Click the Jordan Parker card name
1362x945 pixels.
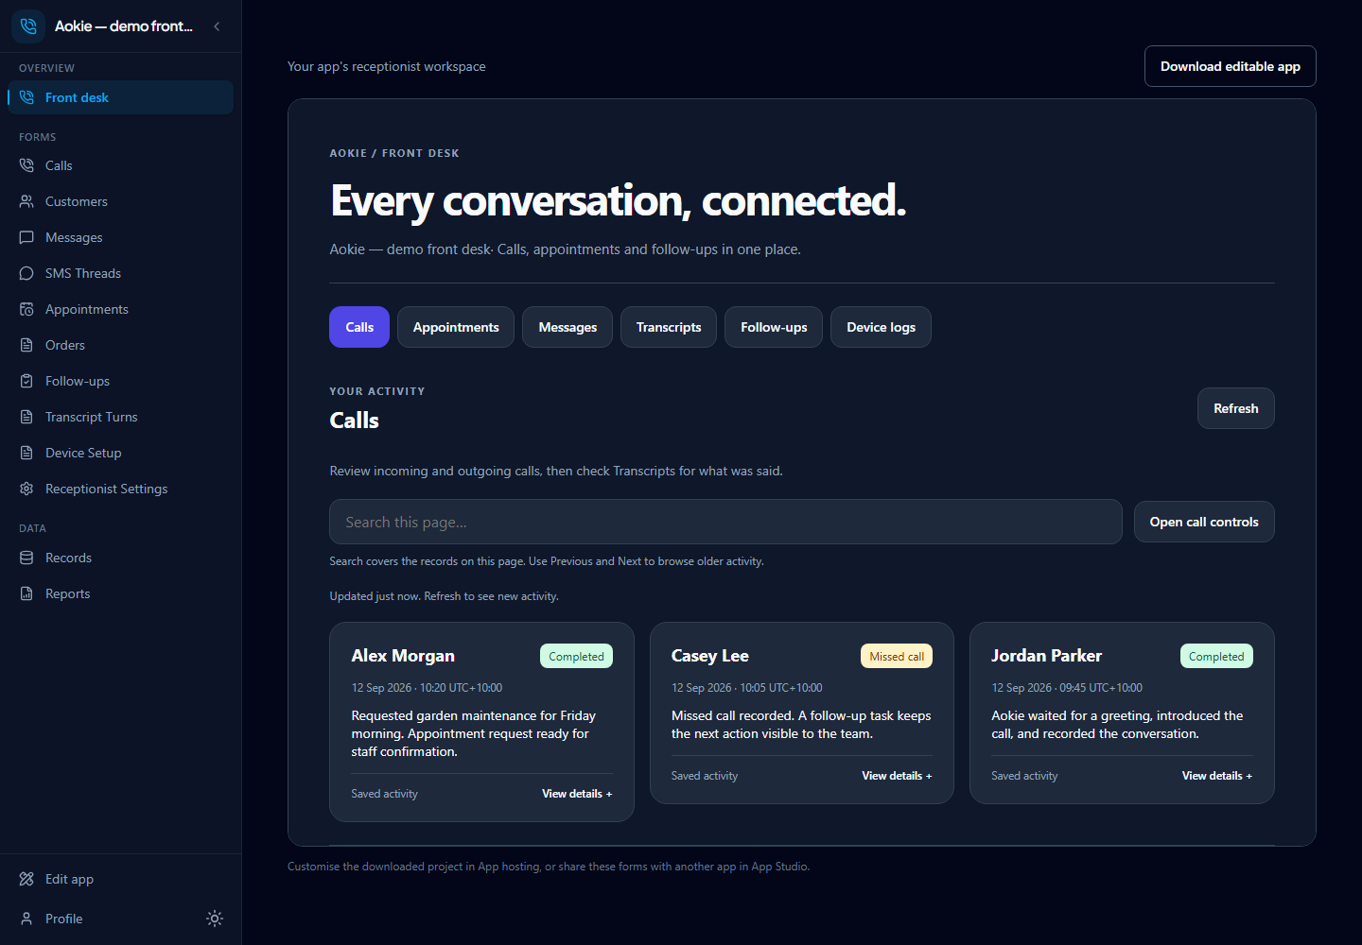(1046, 656)
